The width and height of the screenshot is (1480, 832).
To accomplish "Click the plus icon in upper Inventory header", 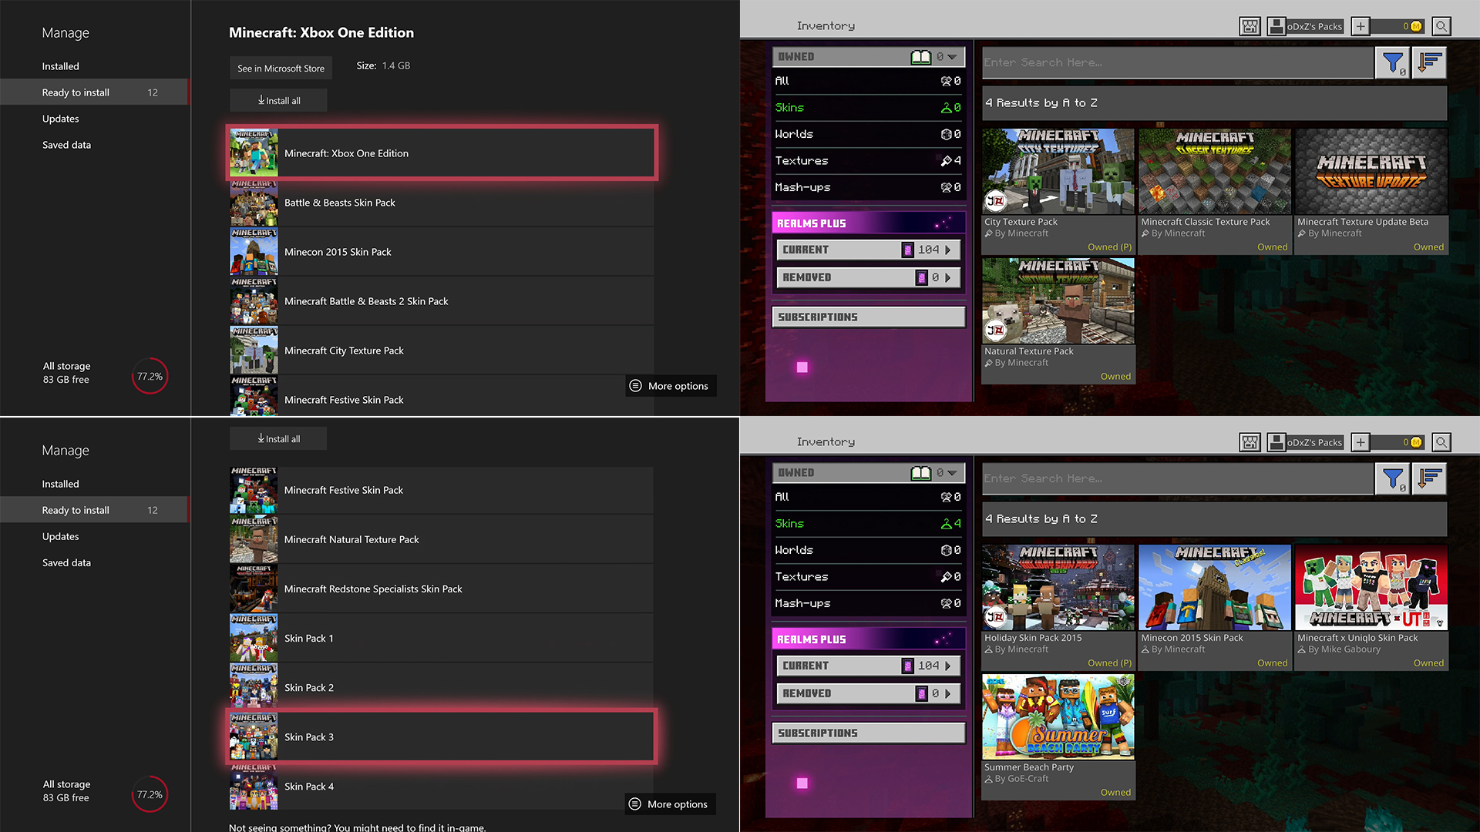I will tap(1361, 26).
